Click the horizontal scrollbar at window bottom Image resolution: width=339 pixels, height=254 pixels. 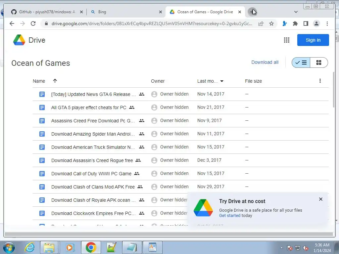click(x=169, y=234)
